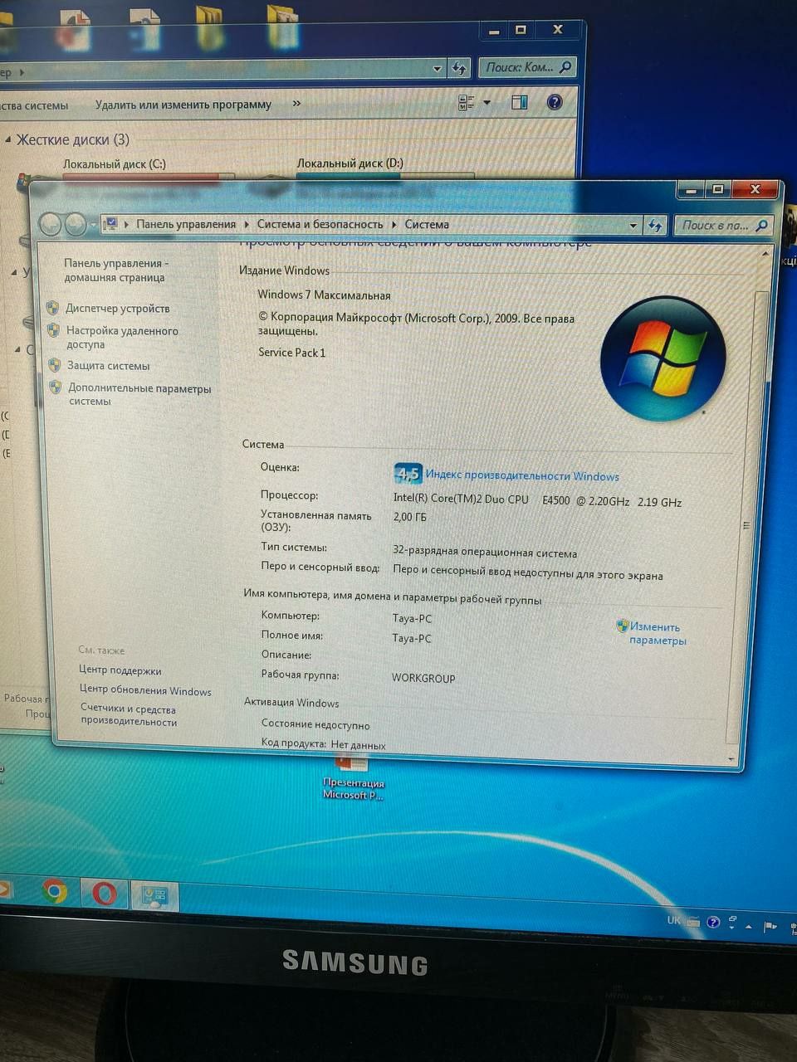This screenshot has width=797, height=1062.
Task: Click Service Pack 1 text
Action: [x=291, y=353]
